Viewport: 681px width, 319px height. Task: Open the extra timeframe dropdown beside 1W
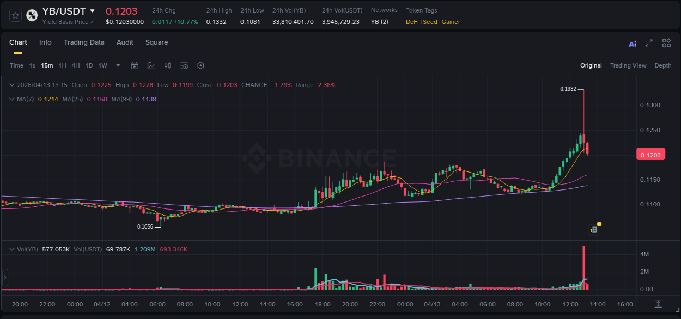(x=117, y=65)
